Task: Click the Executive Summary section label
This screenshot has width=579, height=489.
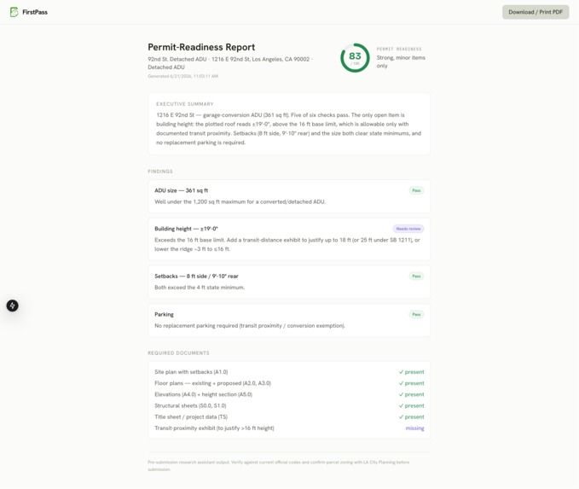Action: 185,104
